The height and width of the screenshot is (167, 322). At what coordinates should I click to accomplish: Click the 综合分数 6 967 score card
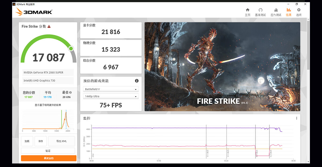[111, 65]
